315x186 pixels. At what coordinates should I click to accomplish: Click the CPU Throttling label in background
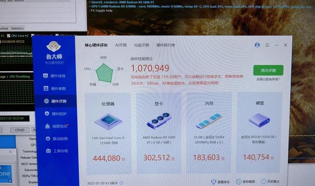(20, 77)
